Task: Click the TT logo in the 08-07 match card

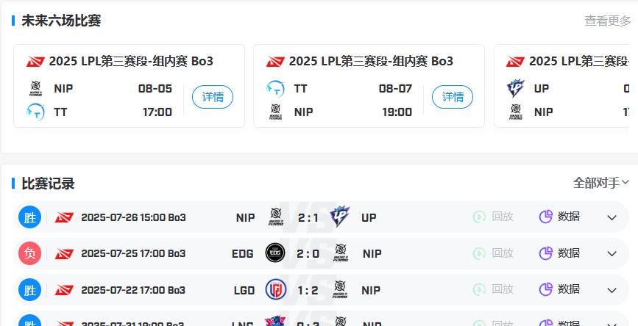Action: (275, 89)
